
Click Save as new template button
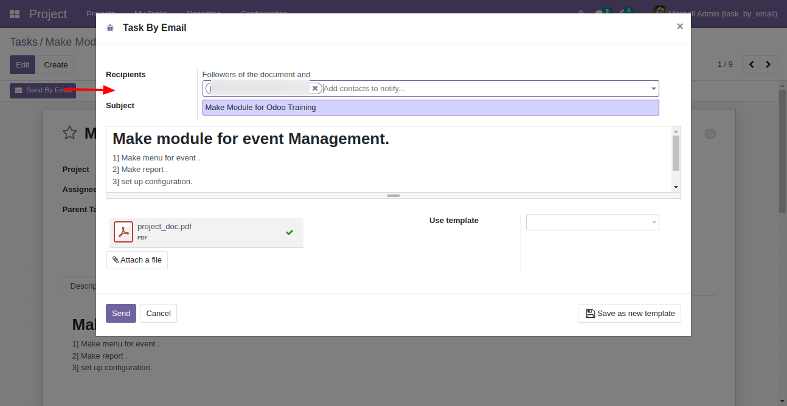(x=629, y=314)
